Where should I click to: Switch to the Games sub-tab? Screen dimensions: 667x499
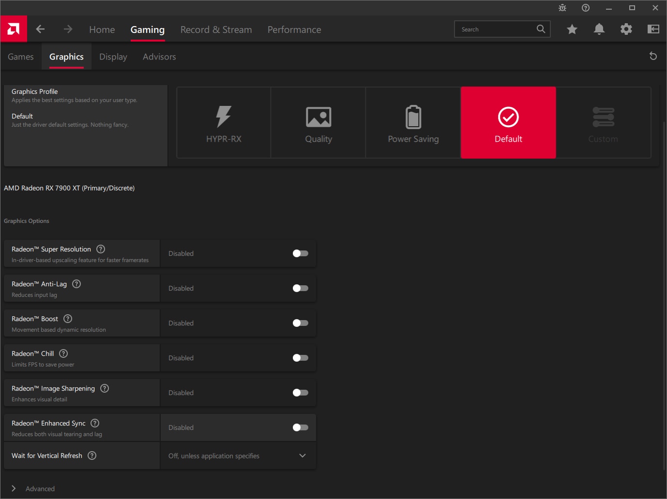pyautogui.click(x=21, y=57)
